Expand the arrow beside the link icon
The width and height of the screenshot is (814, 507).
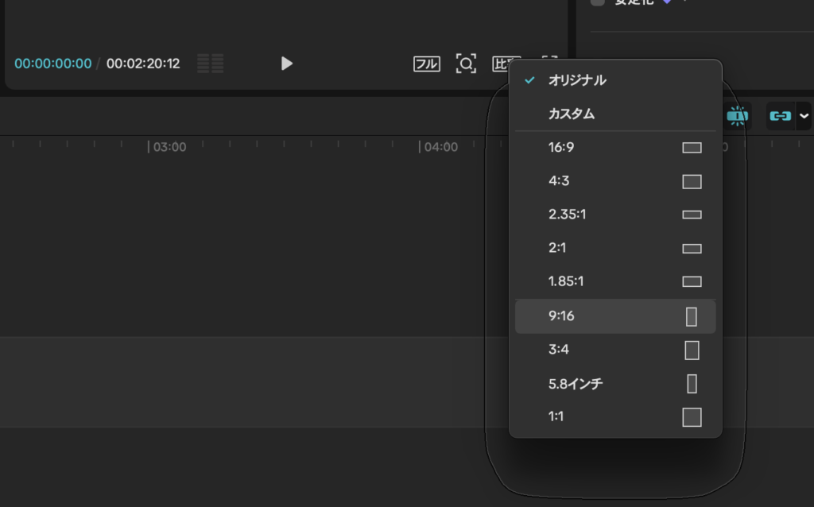pyautogui.click(x=804, y=116)
